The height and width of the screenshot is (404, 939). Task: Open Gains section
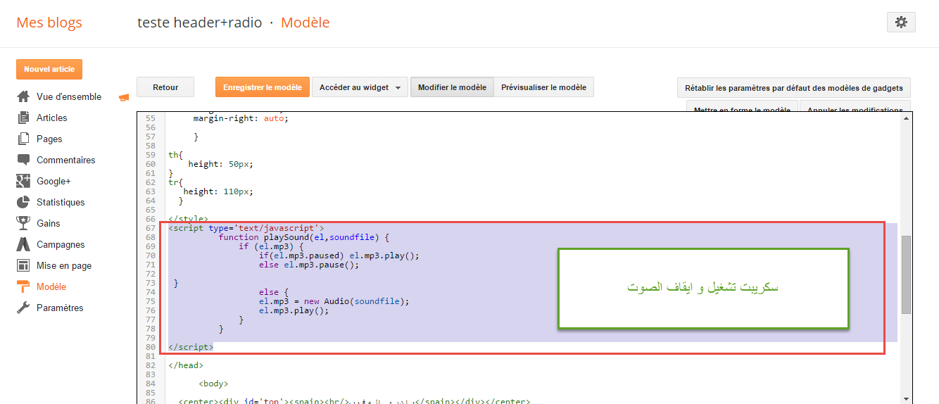(49, 223)
